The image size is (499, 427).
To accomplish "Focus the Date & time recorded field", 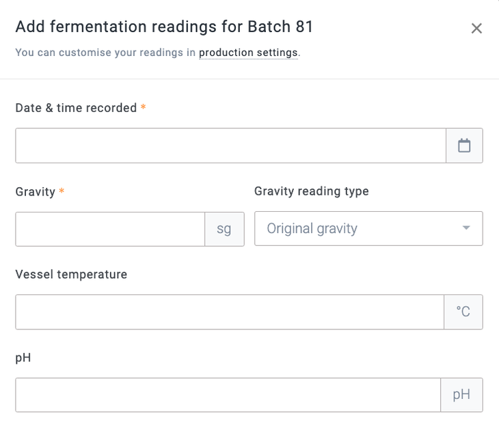I will (x=230, y=146).
